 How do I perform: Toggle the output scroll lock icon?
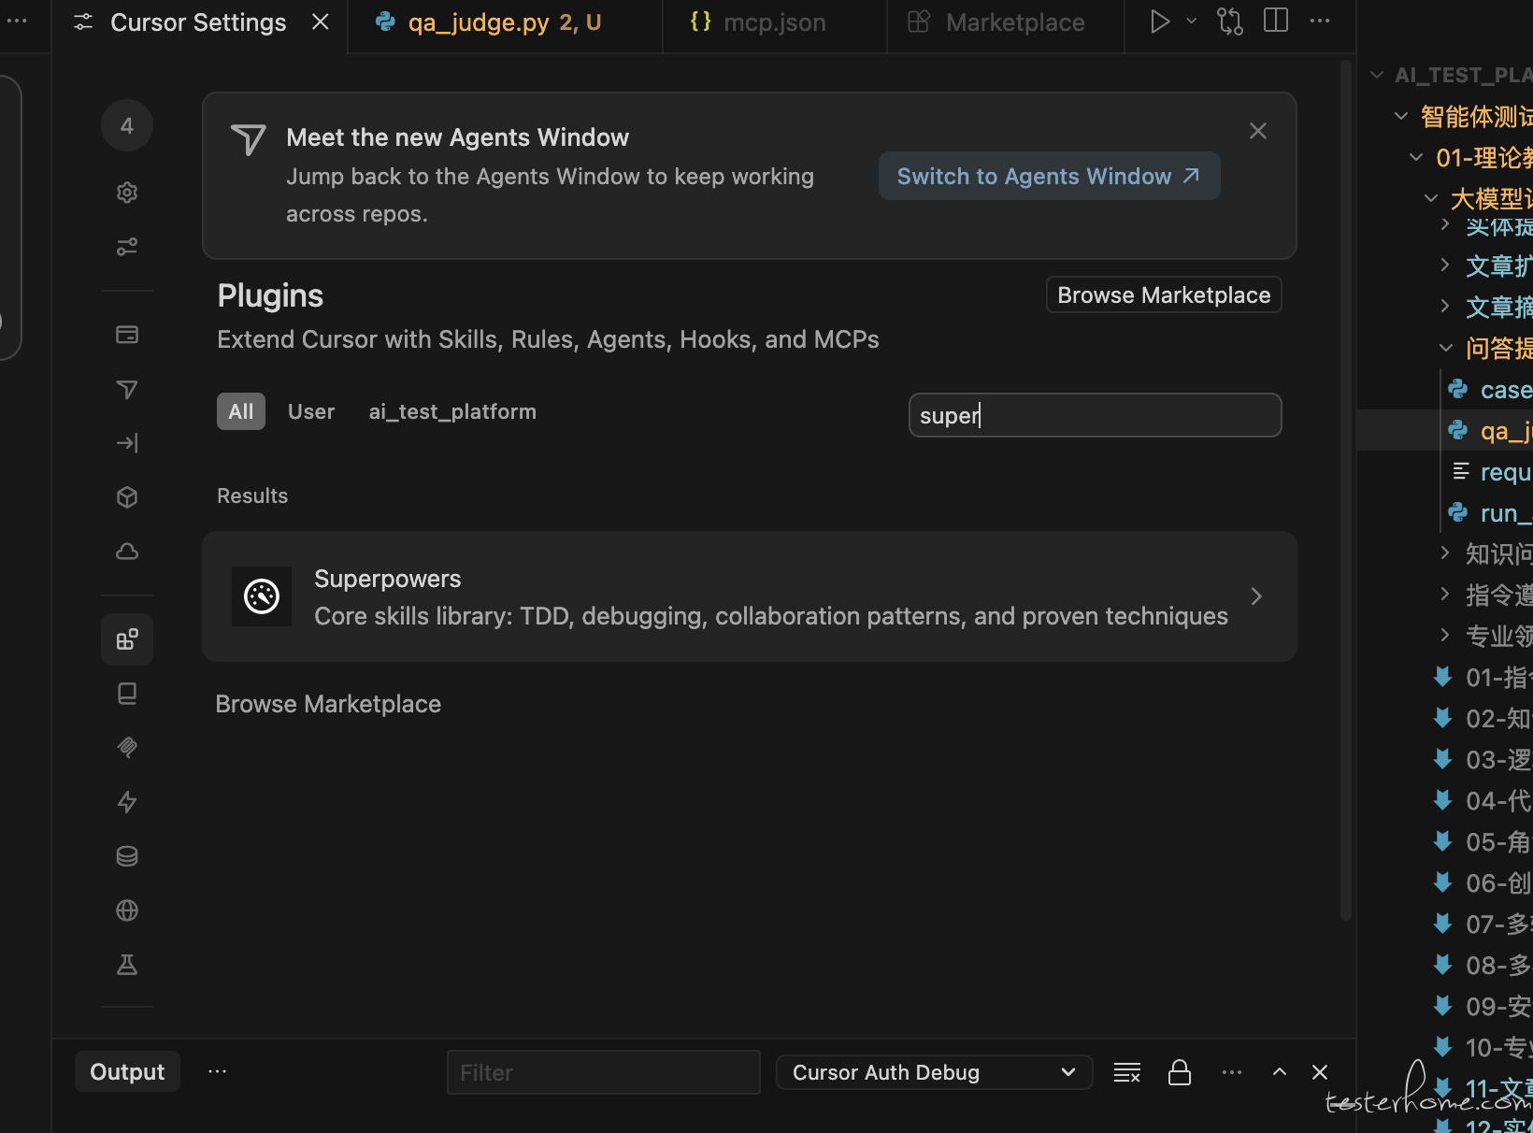tap(1180, 1072)
